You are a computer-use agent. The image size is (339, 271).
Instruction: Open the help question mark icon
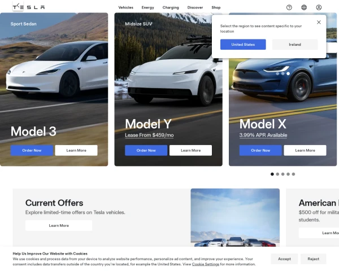pyautogui.click(x=289, y=7)
